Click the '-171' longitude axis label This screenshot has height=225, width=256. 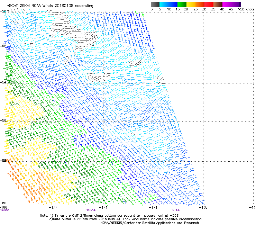pos(153,207)
